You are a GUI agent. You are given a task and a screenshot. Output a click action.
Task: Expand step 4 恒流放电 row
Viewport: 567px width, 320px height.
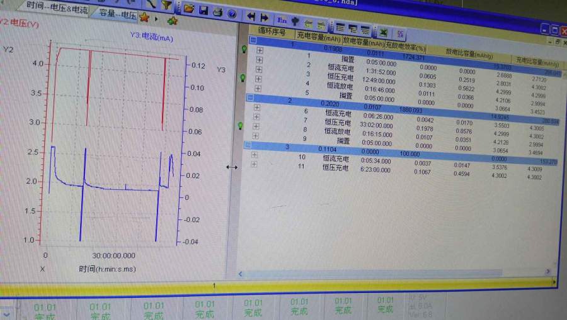pos(258,79)
